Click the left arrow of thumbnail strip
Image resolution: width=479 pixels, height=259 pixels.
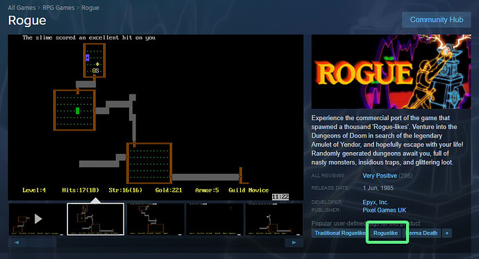17,242
